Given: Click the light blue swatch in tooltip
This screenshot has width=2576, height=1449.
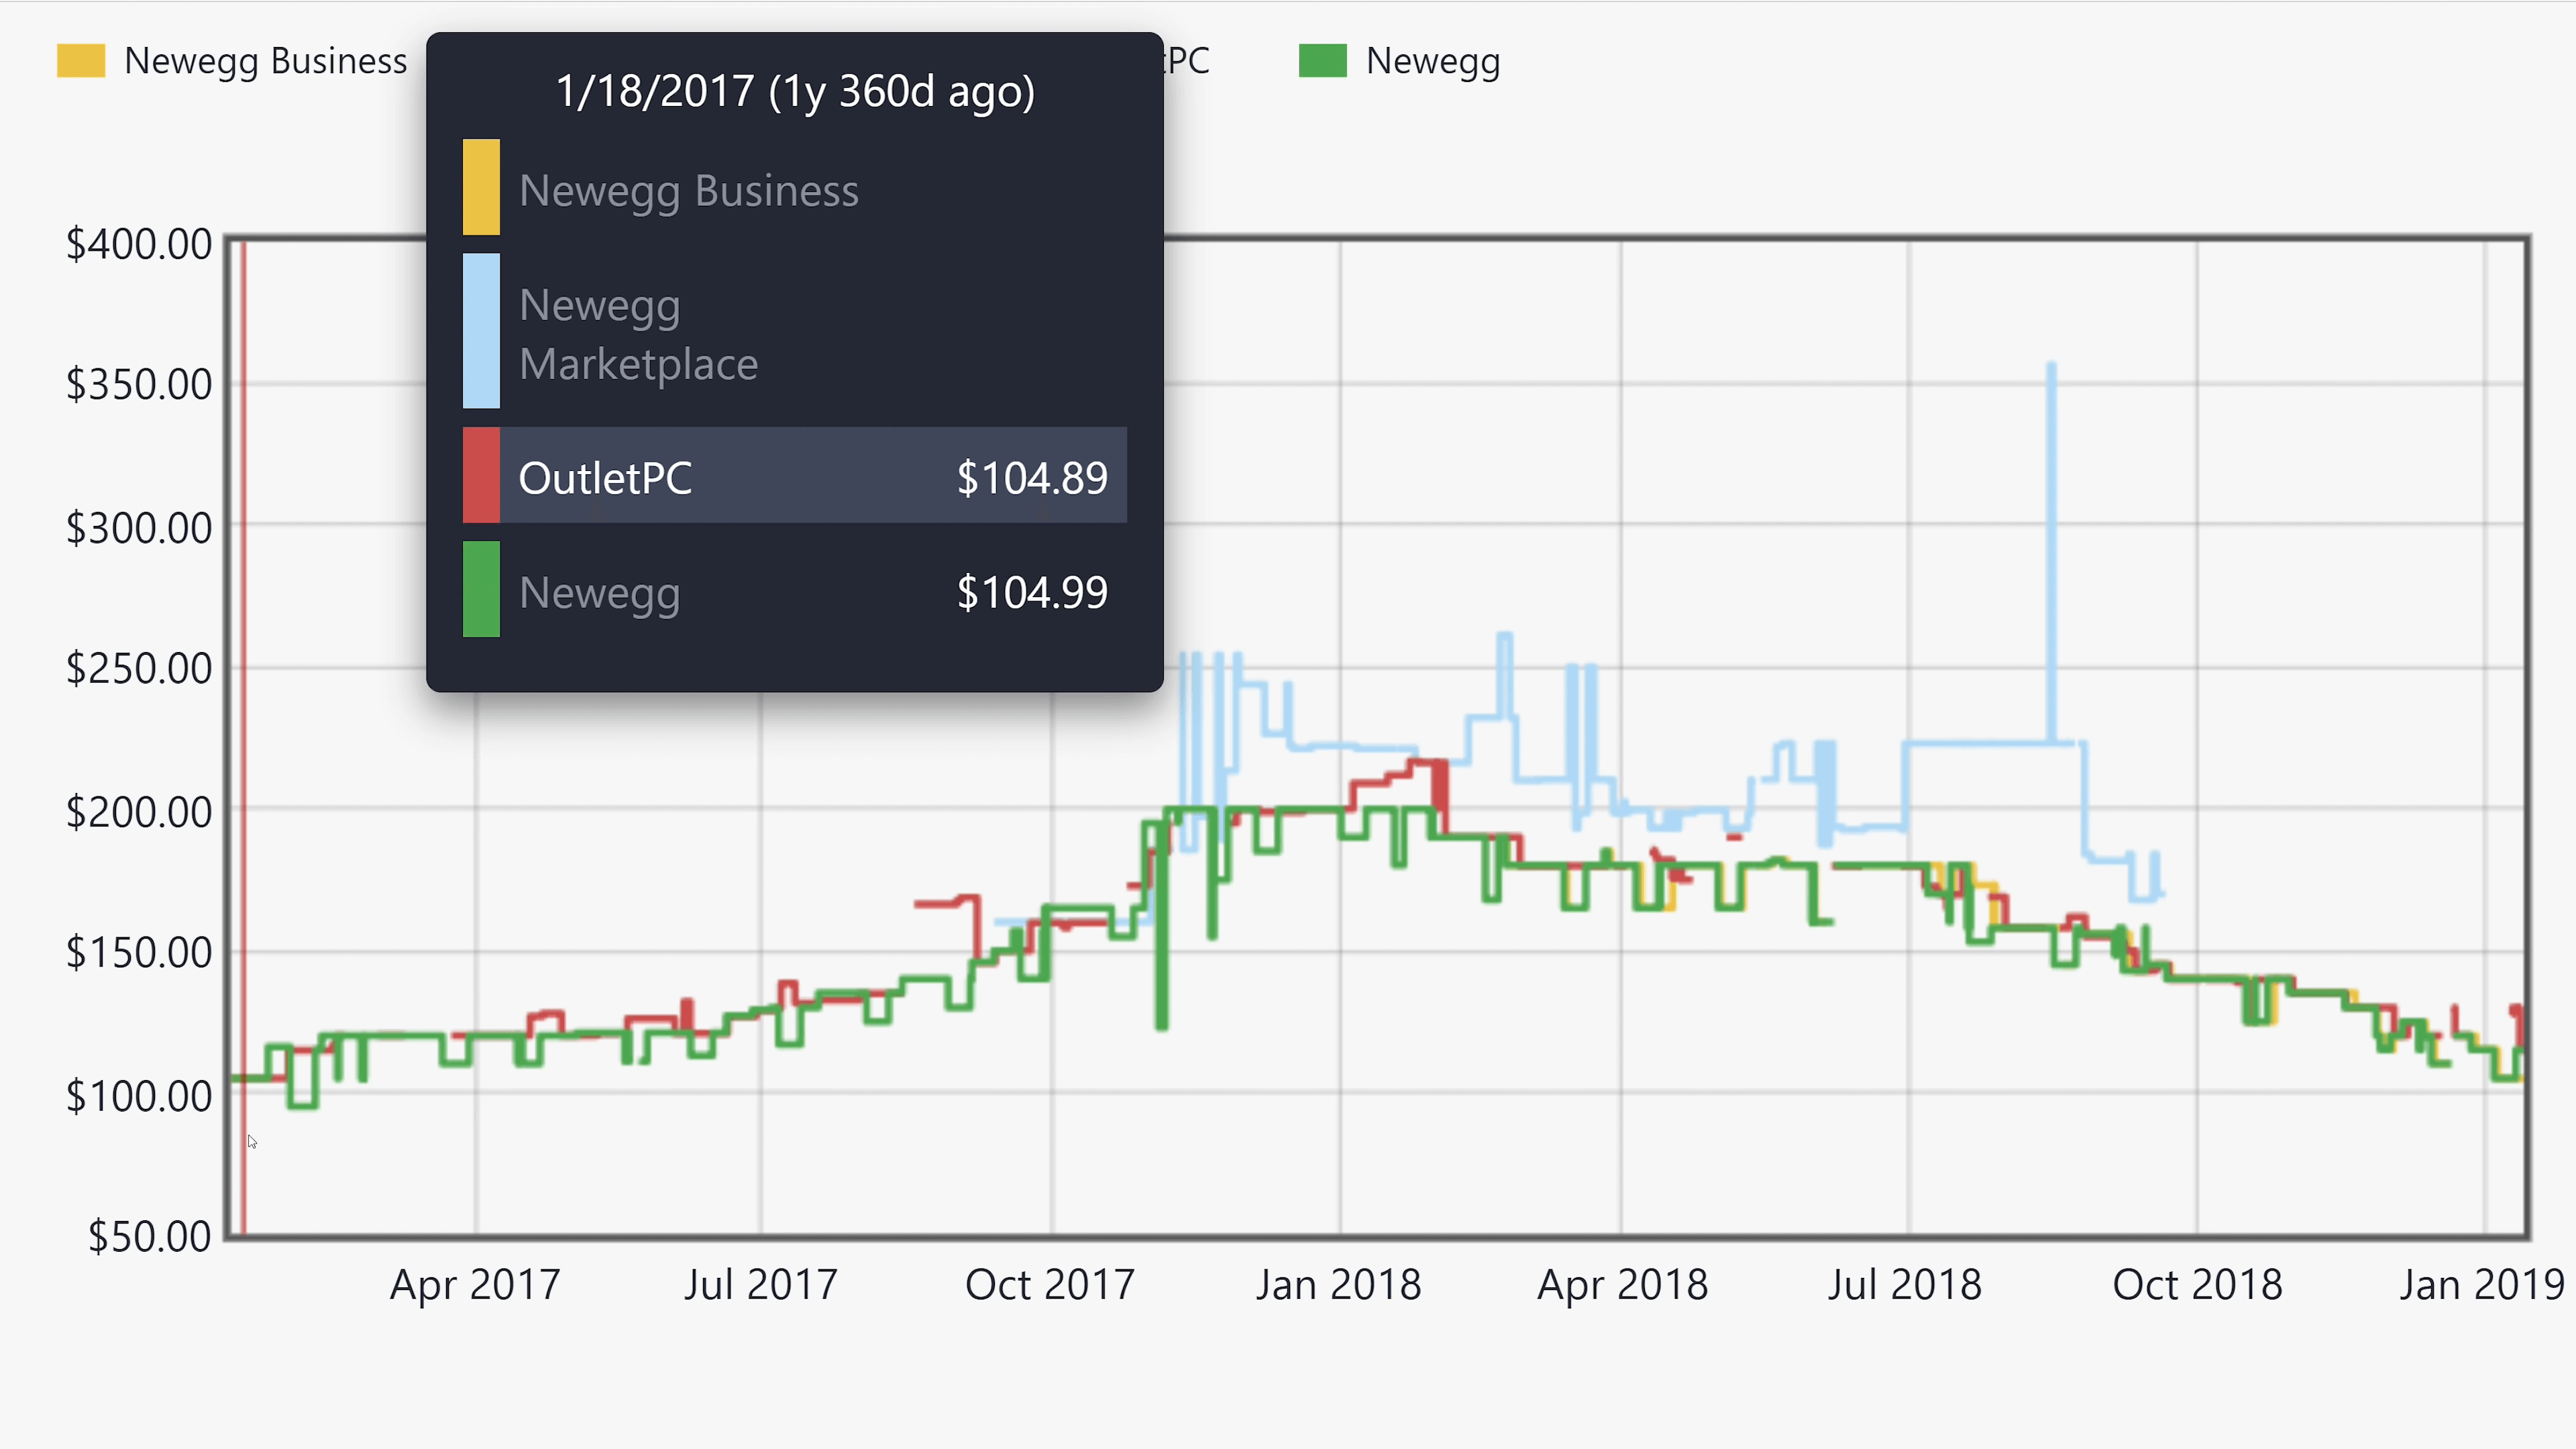Looking at the screenshot, I should [481, 331].
